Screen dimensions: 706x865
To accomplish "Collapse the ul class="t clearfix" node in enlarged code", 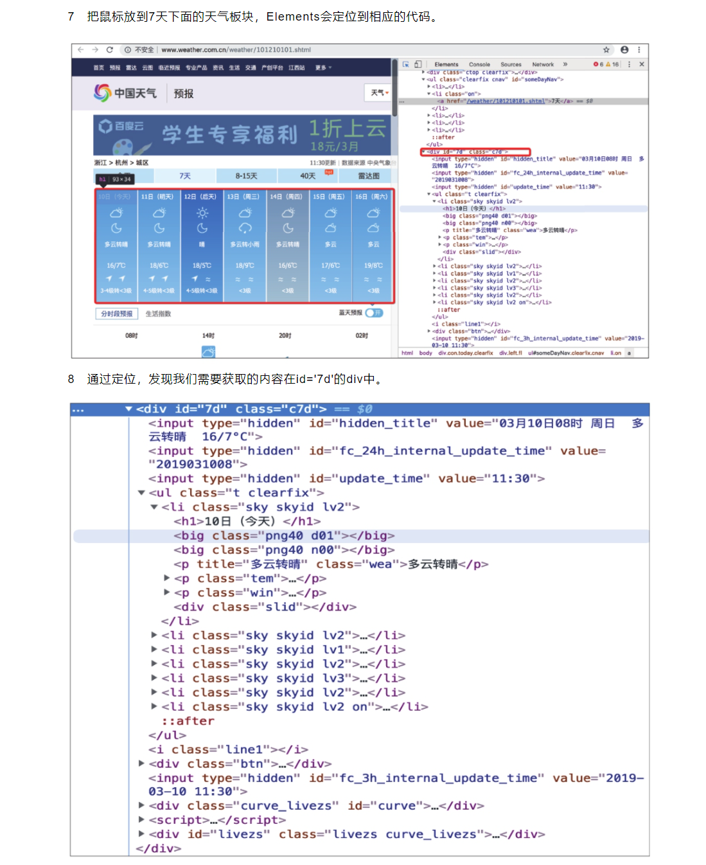I will tap(141, 493).
